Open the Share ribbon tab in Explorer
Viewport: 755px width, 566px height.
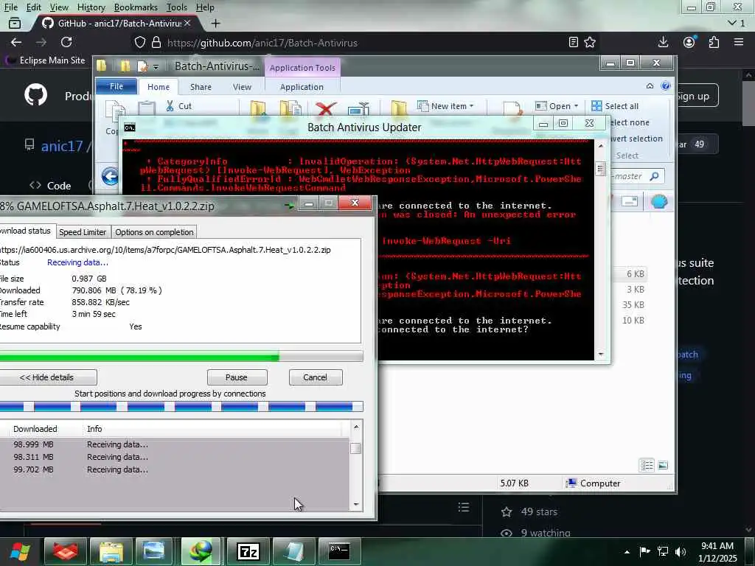[201, 87]
